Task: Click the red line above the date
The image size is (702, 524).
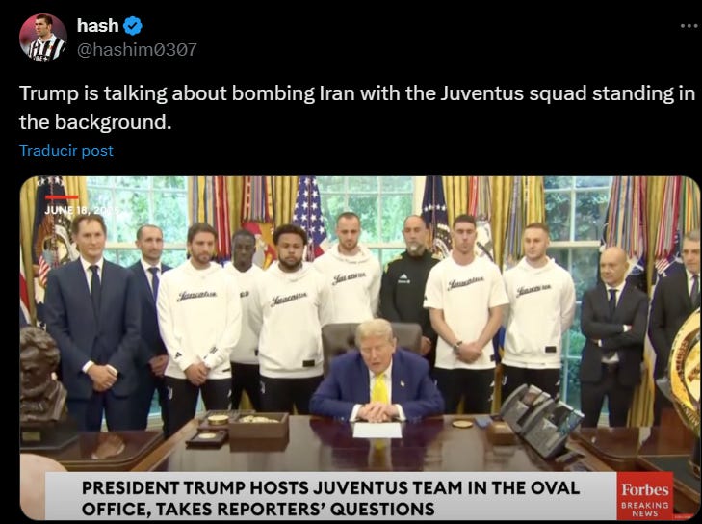Action: pyautogui.click(x=62, y=197)
